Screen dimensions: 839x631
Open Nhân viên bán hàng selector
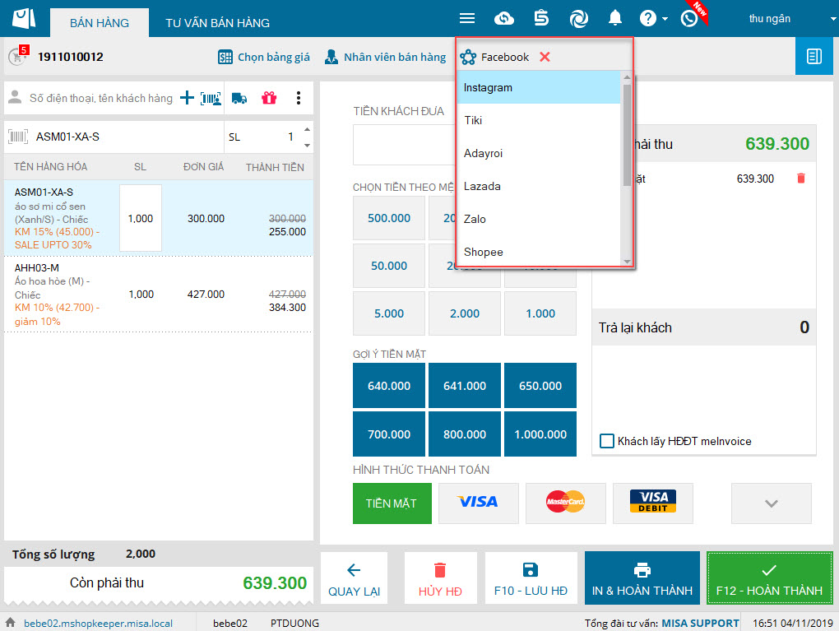[385, 57]
